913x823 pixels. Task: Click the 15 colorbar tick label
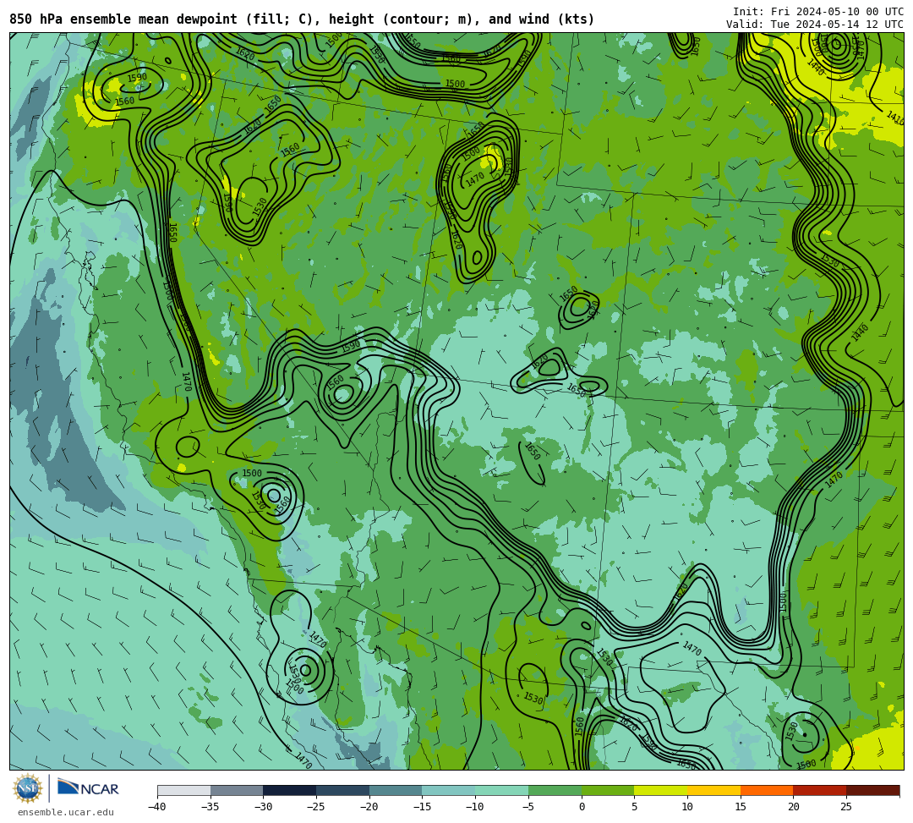pos(741,807)
